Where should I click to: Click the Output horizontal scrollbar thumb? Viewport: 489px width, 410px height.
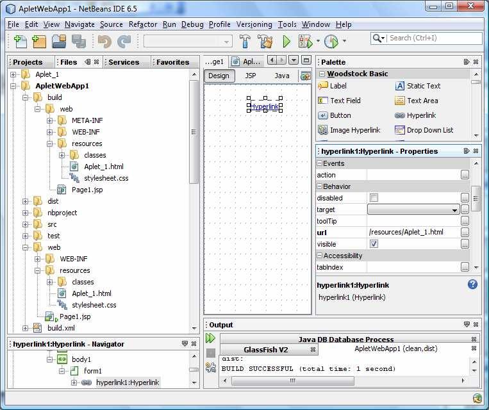(292, 381)
